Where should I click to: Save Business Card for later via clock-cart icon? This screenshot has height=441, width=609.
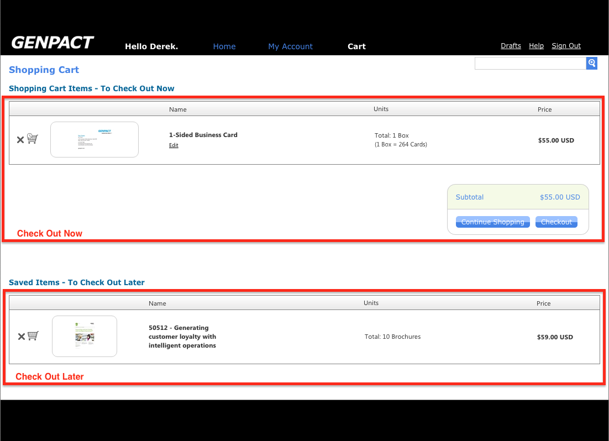33,139
